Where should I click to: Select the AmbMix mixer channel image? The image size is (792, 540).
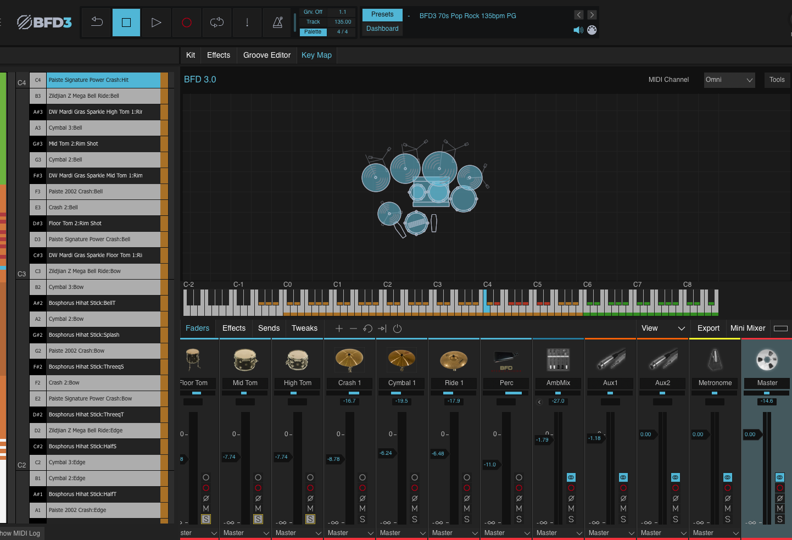pos(558,360)
